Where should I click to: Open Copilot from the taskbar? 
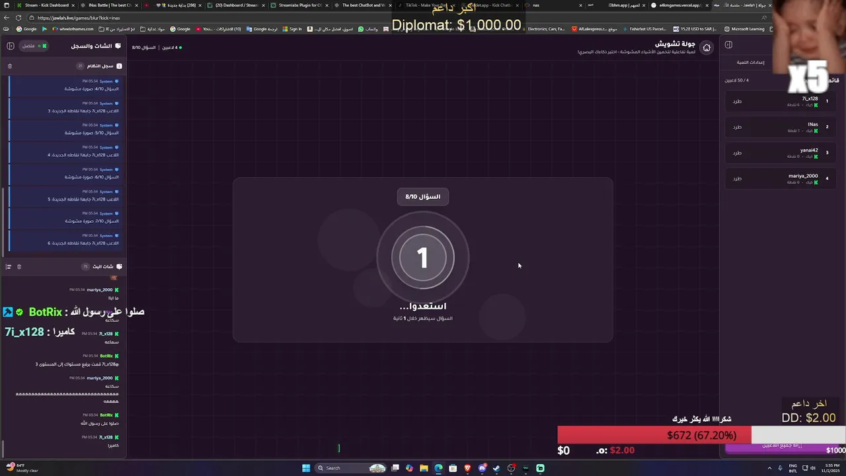coord(409,468)
